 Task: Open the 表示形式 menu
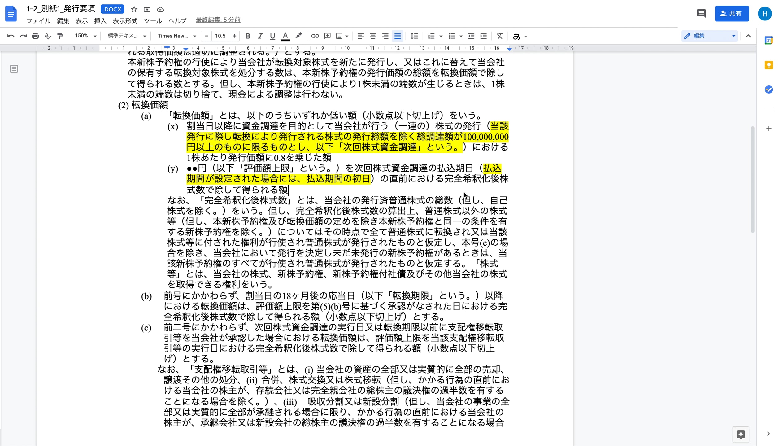point(125,21)
